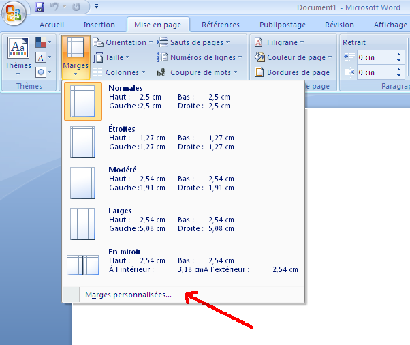Open Sauts de pages menu
Image resolution: width=410 pixels, height=345 pixels.
[193, 42]
